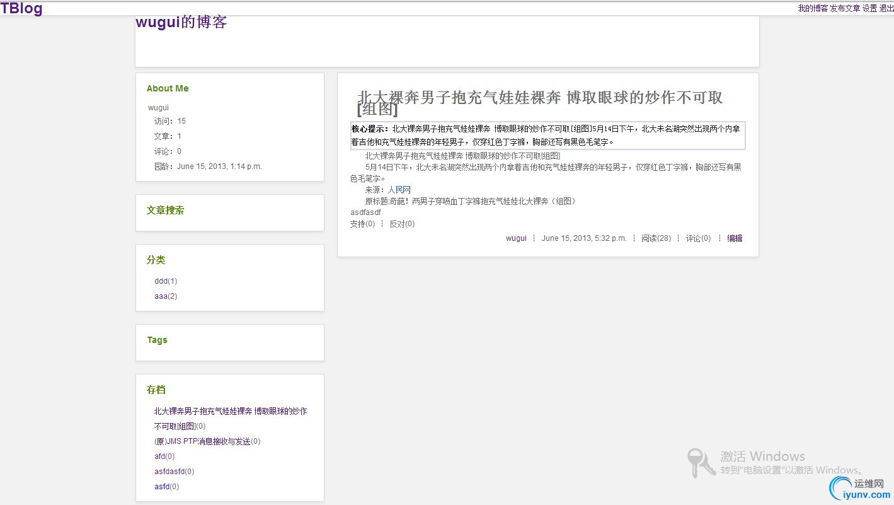Image resolution: width=894 pixels, height=505 pixels.
Task: Click 退出 to log out
Action: pyautogui.click(x=886, y=8)
